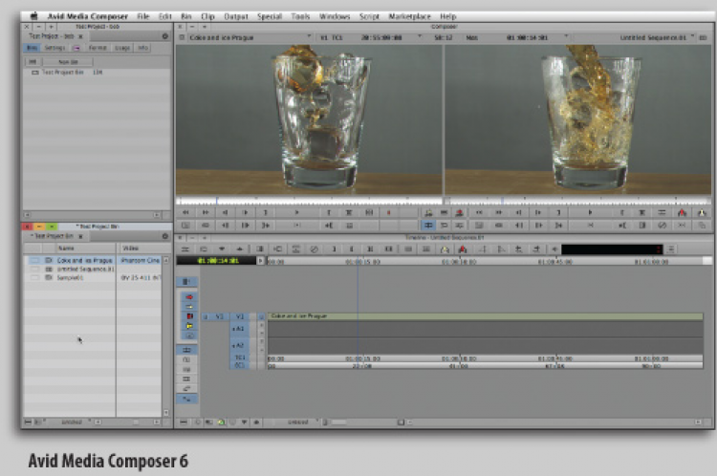Click the yellow Splice-In button between monitors
Viewport: 717px width, 476px height.
(428, 212)
